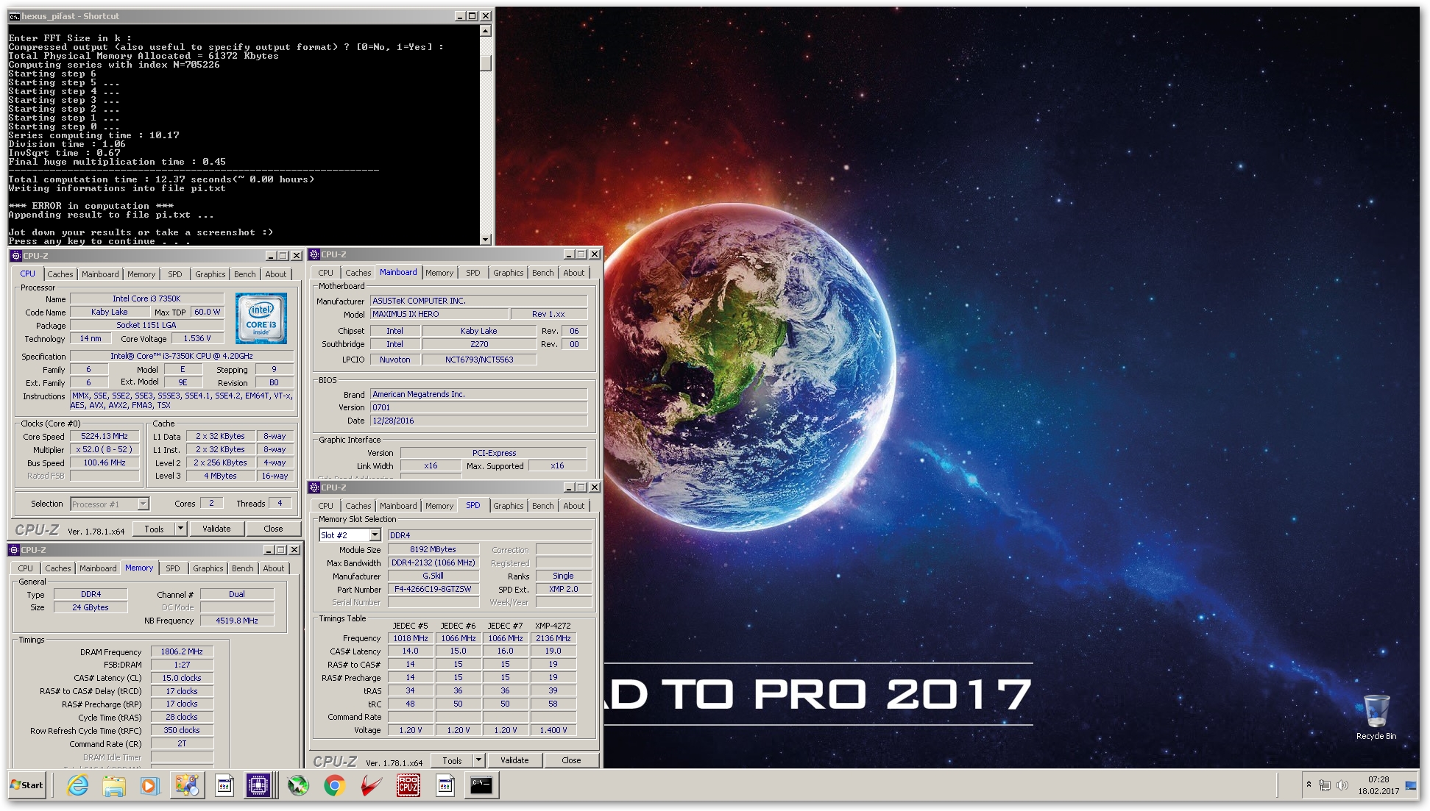Click the ROG CPU-Z taskbar icon

(x=408, y=785)
